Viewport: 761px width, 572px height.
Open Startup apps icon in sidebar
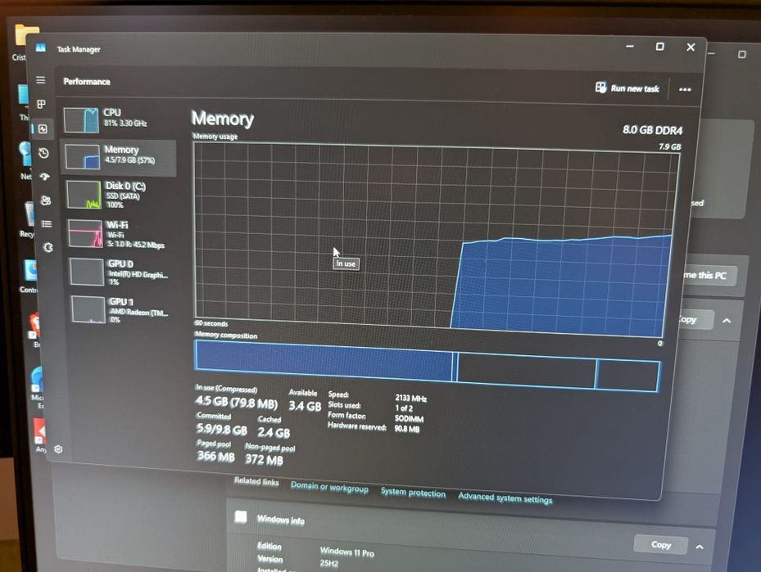click(x=45, y=177)
